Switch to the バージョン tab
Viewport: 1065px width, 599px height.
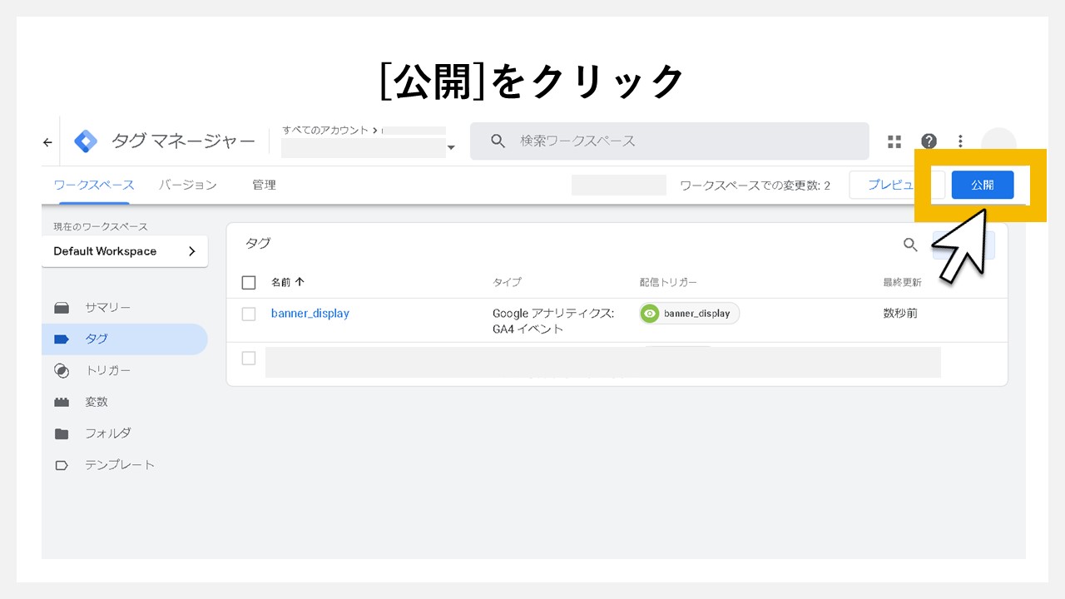point(187,185)
